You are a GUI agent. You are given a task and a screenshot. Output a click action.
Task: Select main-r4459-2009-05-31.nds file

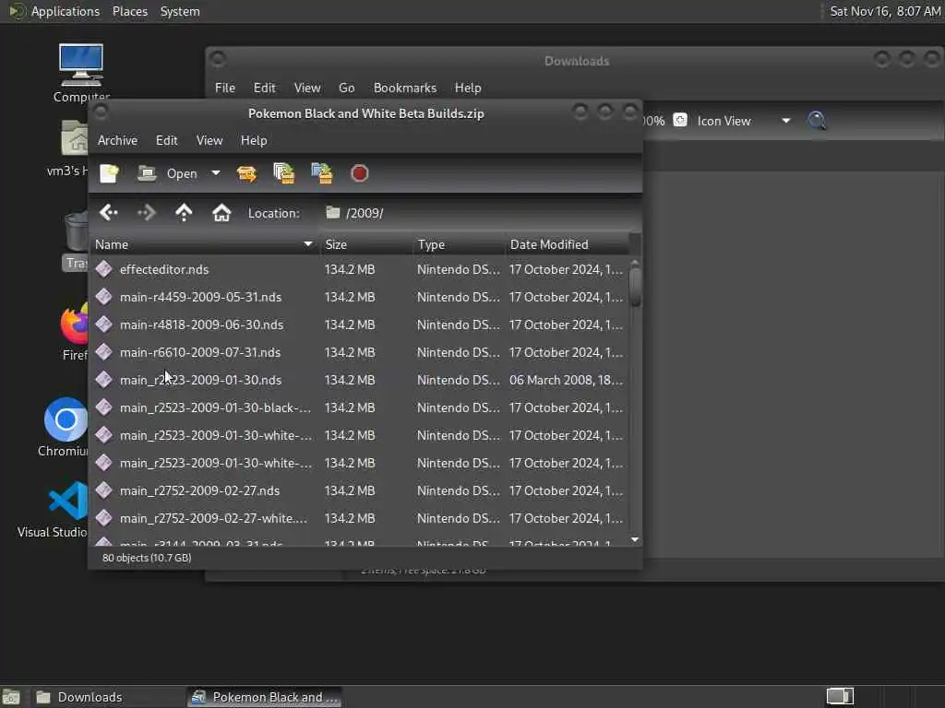pyautogui.click(x=200, y=297)
